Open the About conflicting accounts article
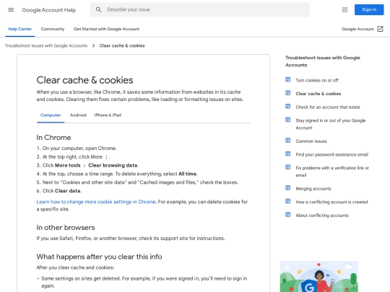 [x=322, y=216]
